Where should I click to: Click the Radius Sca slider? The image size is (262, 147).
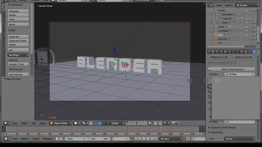244,57
